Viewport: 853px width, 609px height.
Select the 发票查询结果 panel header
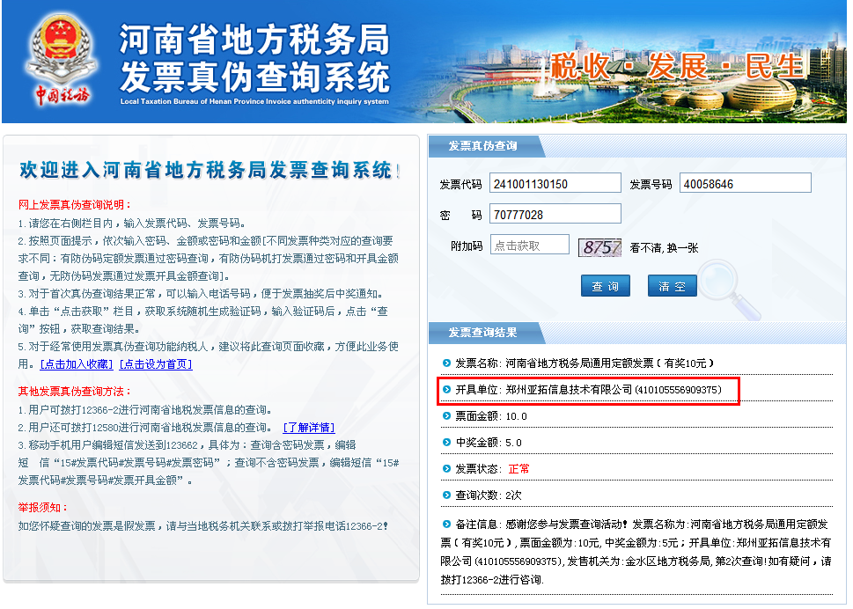point(482,333)
